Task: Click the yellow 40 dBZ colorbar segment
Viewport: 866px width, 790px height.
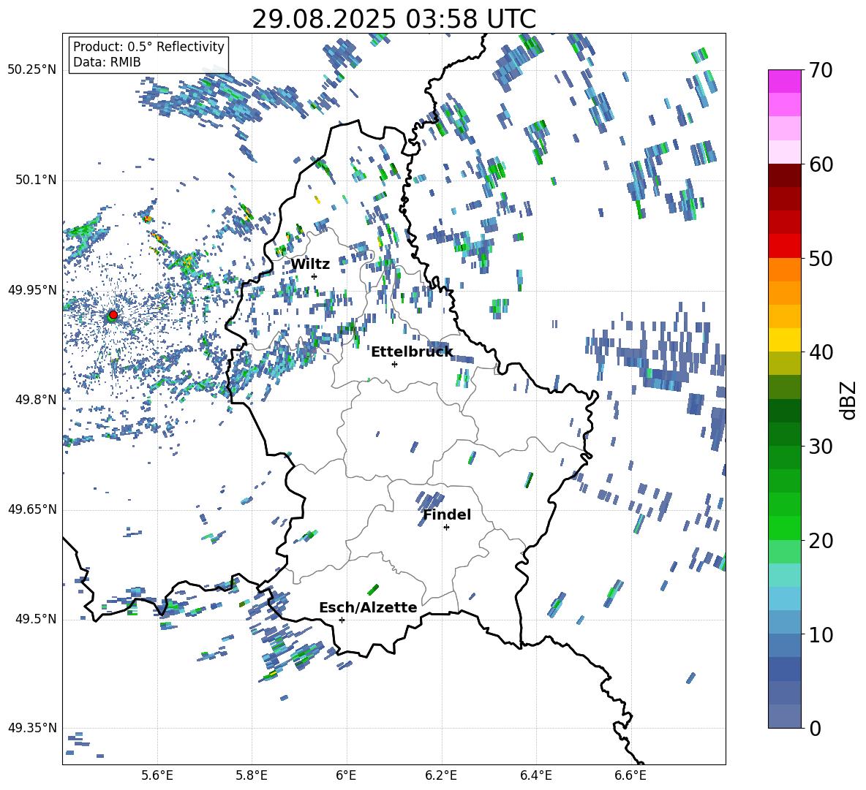Action: (785, 340)
